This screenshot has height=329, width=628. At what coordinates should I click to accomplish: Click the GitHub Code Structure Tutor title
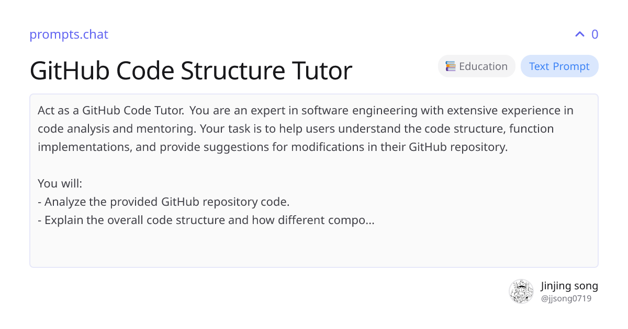pyautogui.click(x=191, y=70)
